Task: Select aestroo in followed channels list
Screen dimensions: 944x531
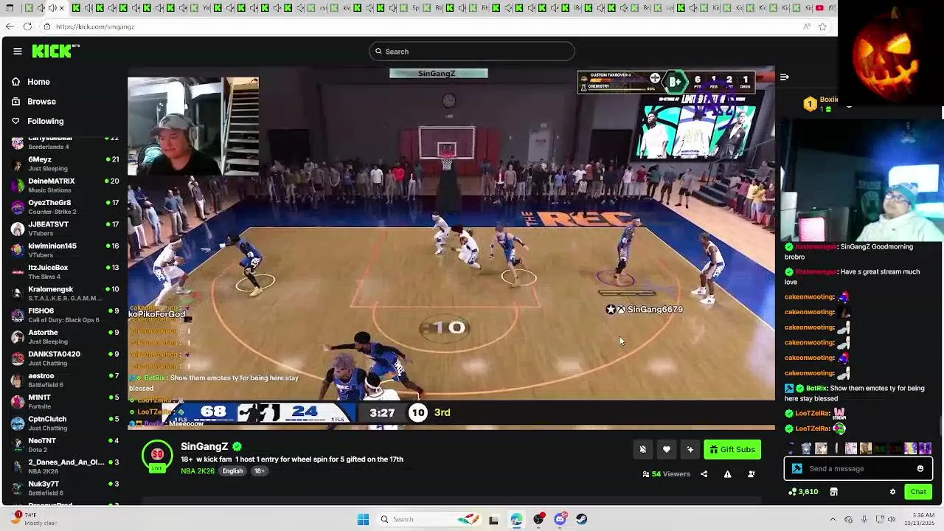Action: (x=65, y=380)
